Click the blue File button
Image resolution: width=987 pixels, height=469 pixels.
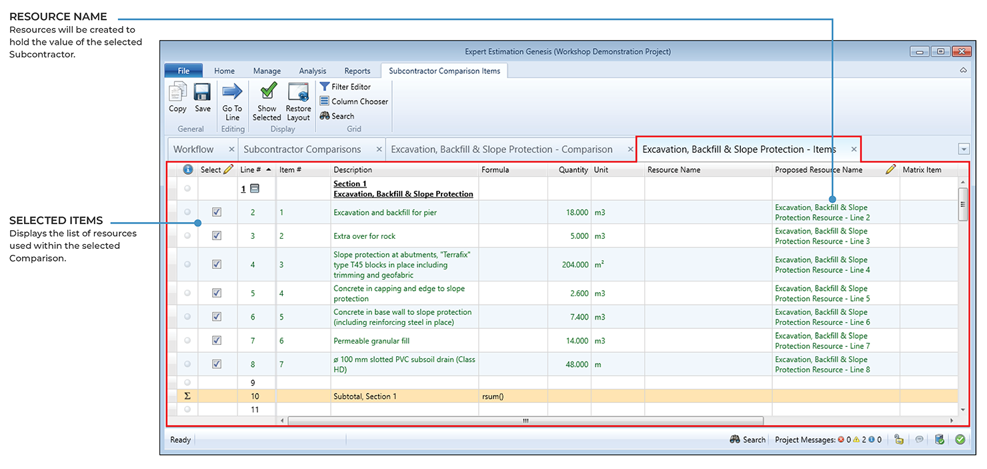(x=183, y=71)
